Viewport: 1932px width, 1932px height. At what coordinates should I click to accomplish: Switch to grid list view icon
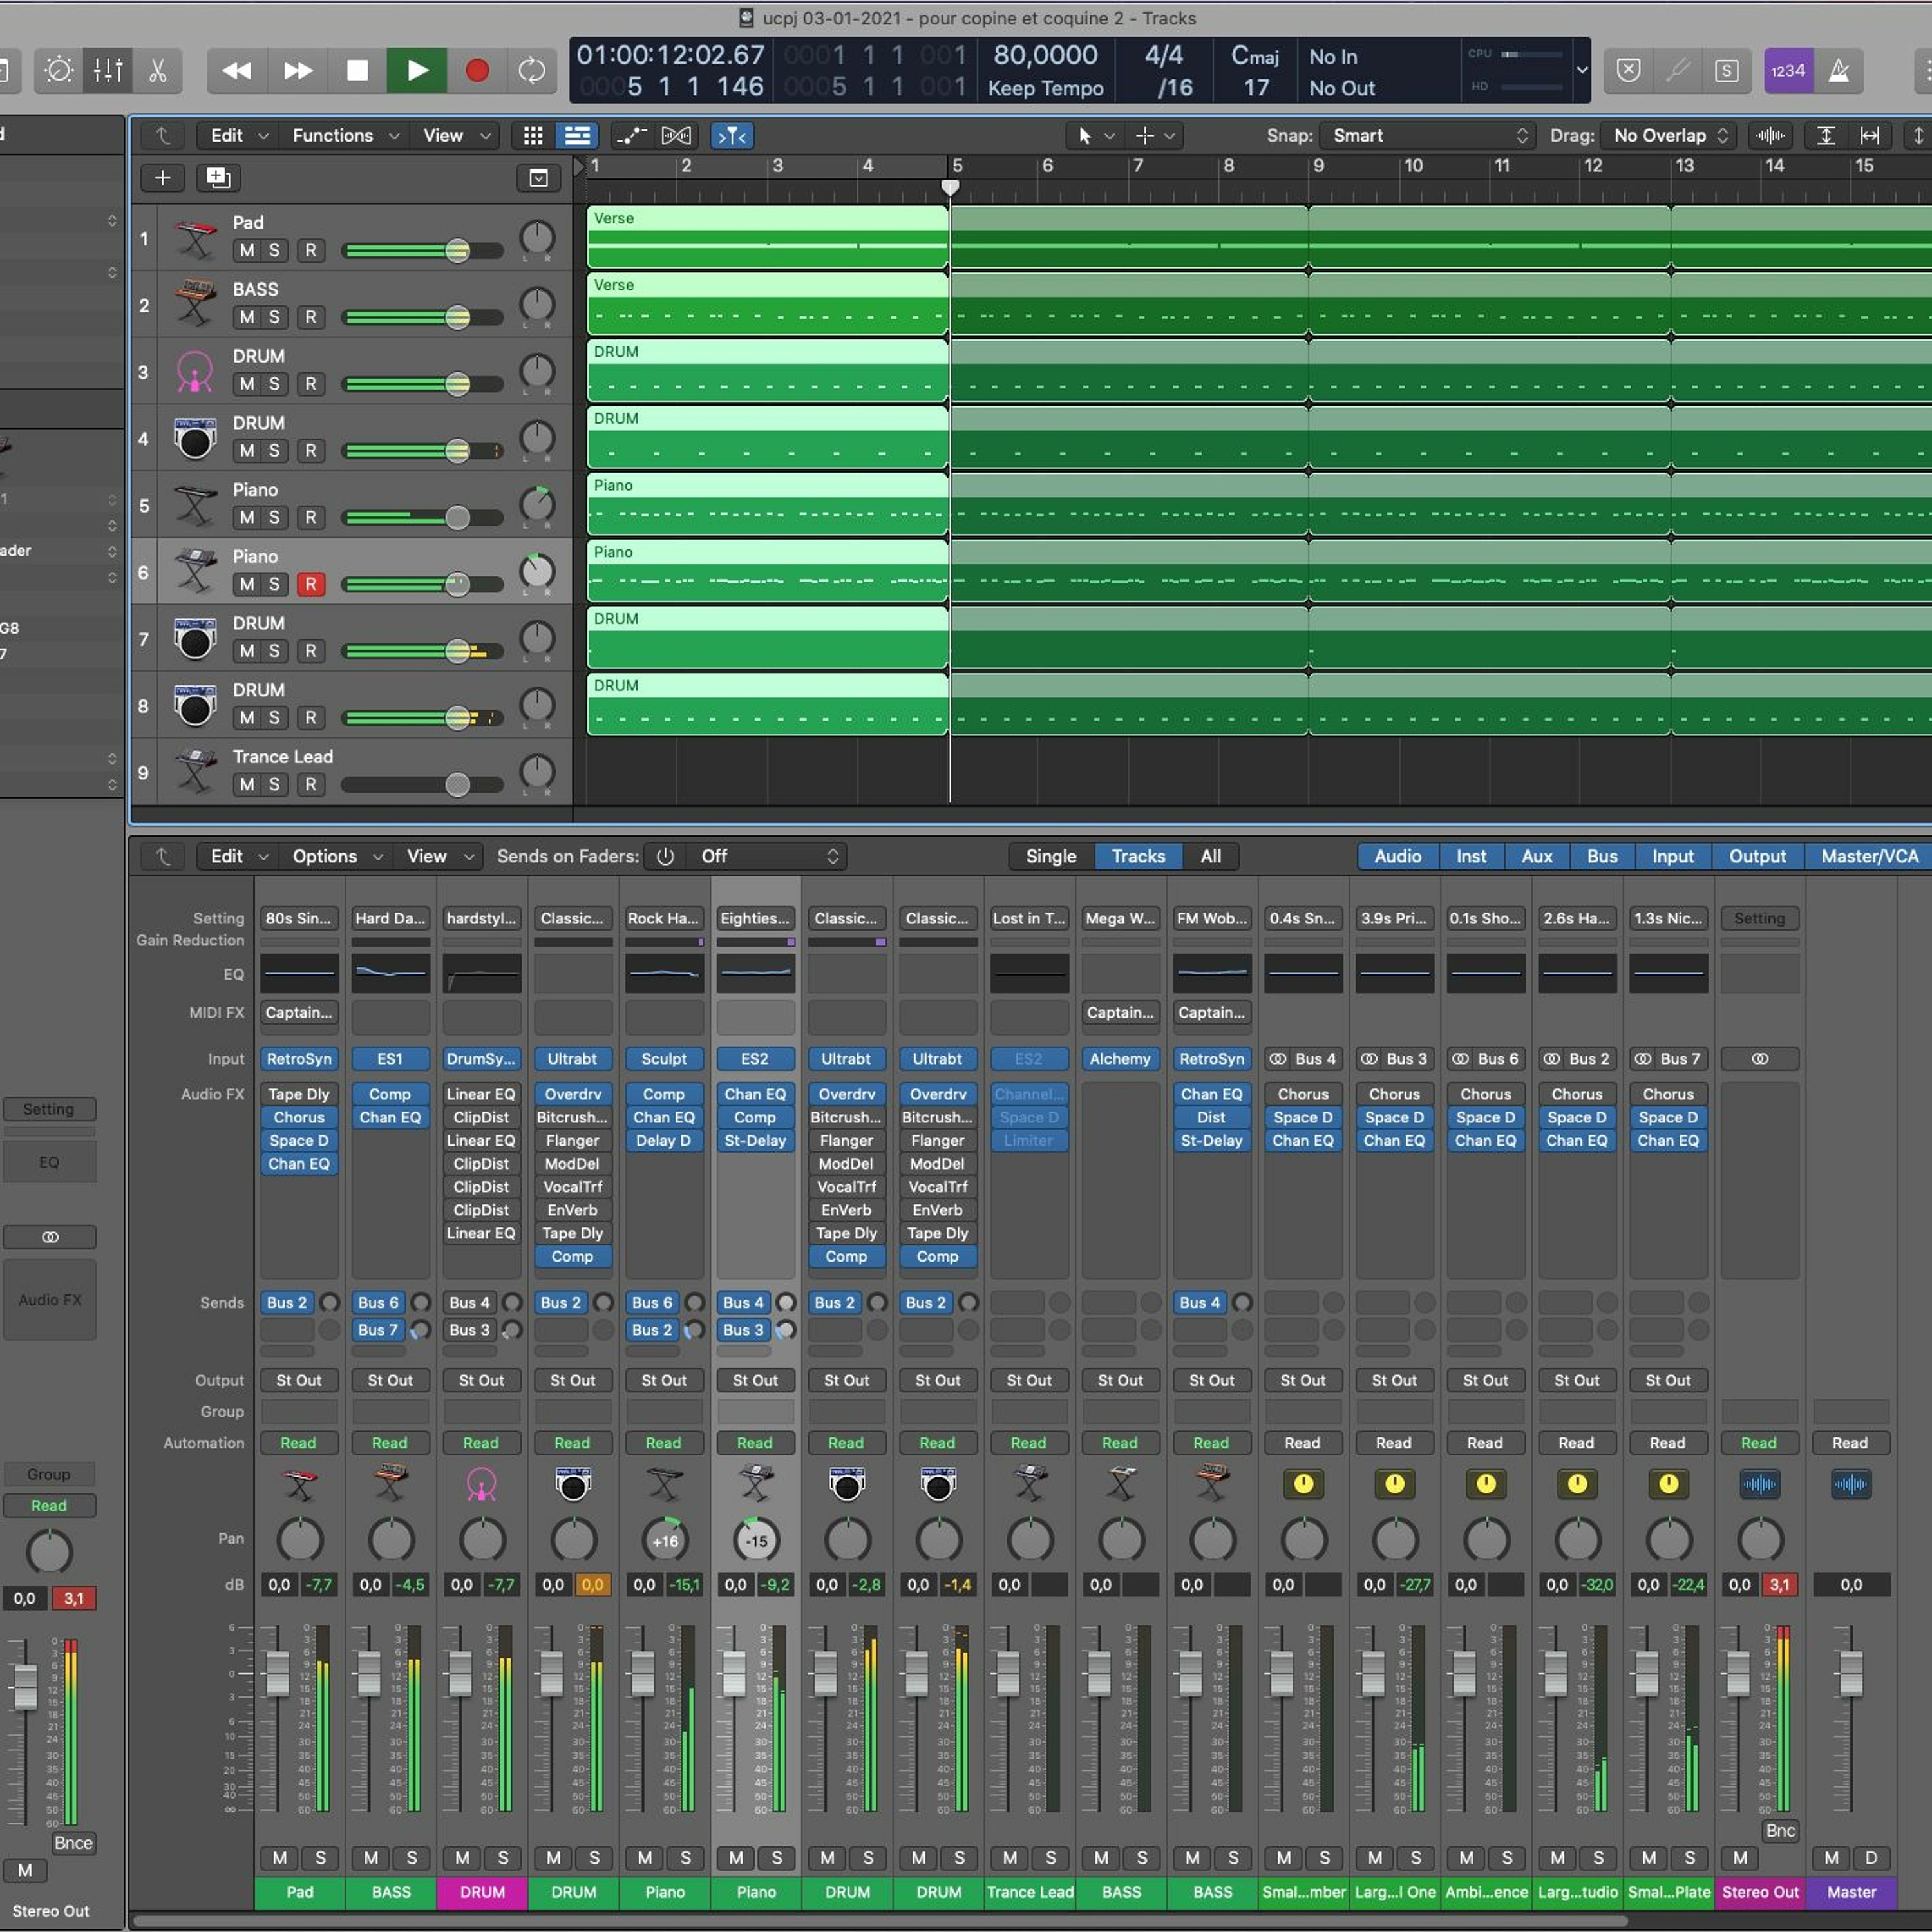click(533, 135)
